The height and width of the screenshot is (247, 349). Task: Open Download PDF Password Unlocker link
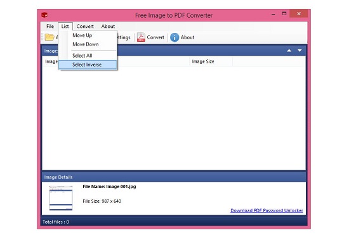[267, 210]
